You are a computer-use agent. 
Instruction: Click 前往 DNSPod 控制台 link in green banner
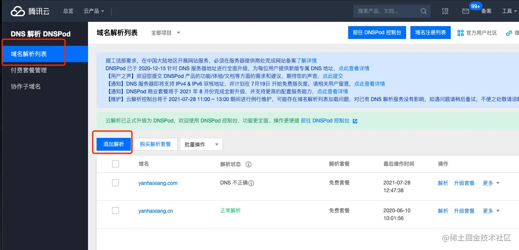click(325, 121)
